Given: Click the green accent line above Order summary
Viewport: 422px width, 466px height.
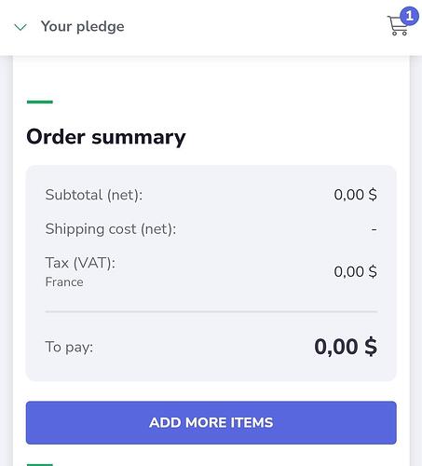Looking at the screenshot, I should 40,102.
